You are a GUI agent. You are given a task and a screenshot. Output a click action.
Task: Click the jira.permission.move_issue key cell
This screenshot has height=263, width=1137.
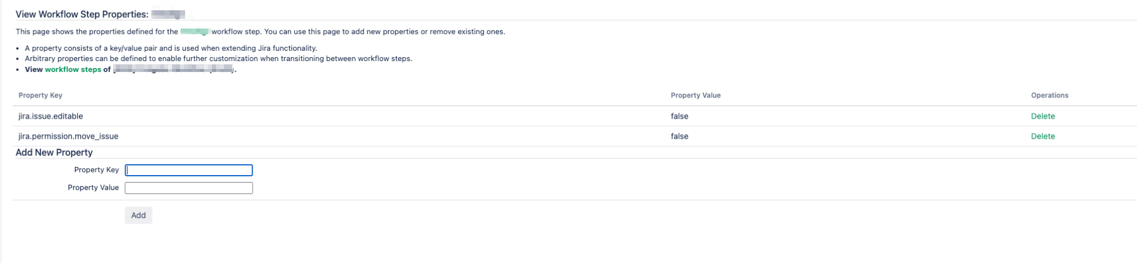pyautogui.click(x=69, y=136)
